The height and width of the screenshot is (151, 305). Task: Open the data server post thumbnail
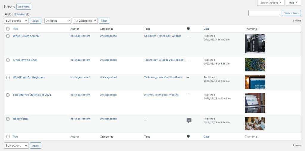coord(255,43)
